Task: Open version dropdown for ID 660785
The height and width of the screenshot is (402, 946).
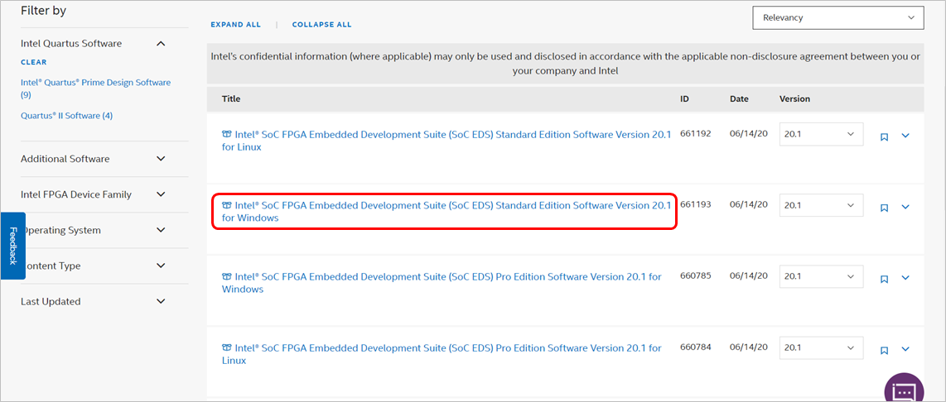Action: [821, 276]
